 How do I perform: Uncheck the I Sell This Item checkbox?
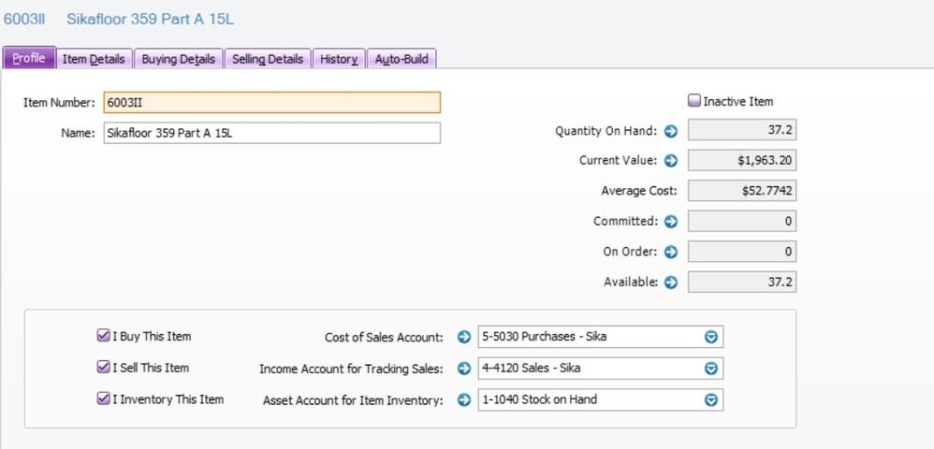[x=103, y=368]
